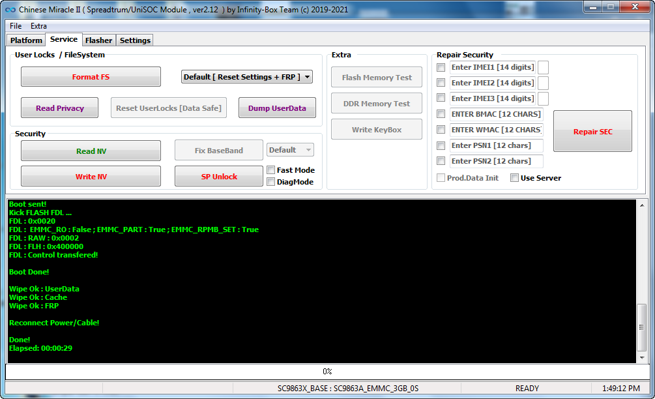Click the 'Reconnect Power/Cable!' log line
This screenshot has width=655, height=399.
[54, 323]
